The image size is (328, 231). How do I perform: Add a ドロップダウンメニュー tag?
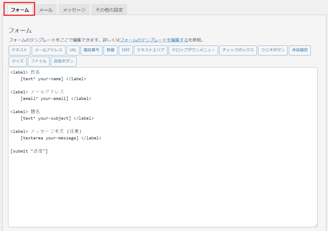click(193, 50)
